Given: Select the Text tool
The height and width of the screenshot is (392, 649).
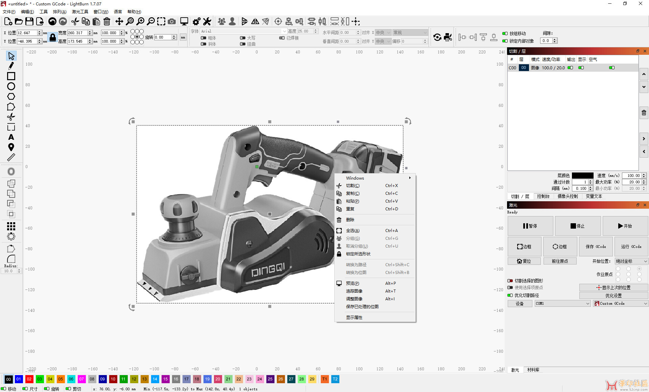Looking at the screenshot, I should (11, 137).
